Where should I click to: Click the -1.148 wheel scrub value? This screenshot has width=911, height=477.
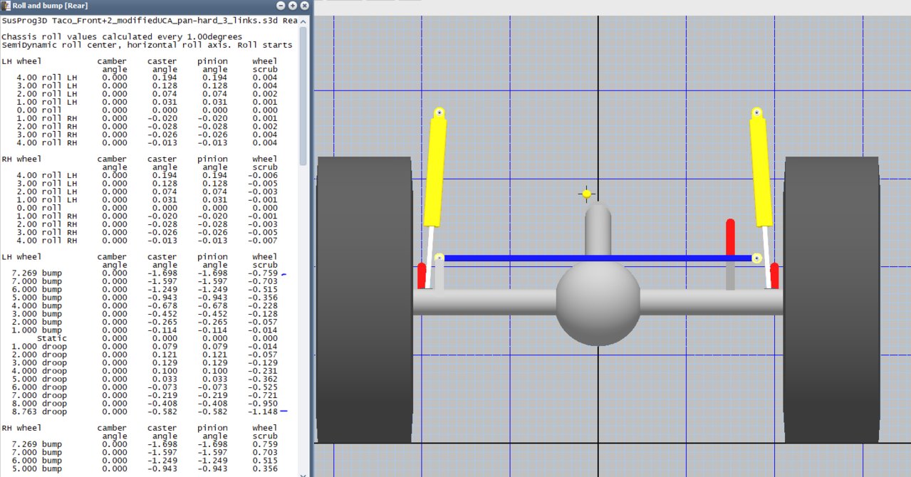pyautogui.click(x=264, y=412)
